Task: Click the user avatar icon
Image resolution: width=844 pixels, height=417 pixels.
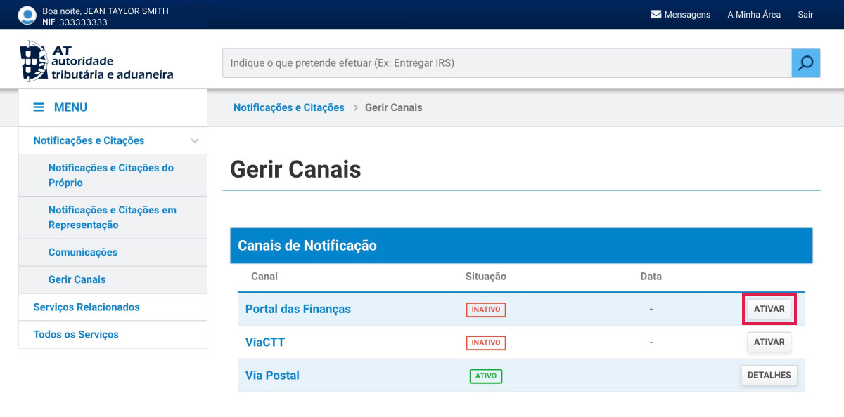Action: (27, 15)
